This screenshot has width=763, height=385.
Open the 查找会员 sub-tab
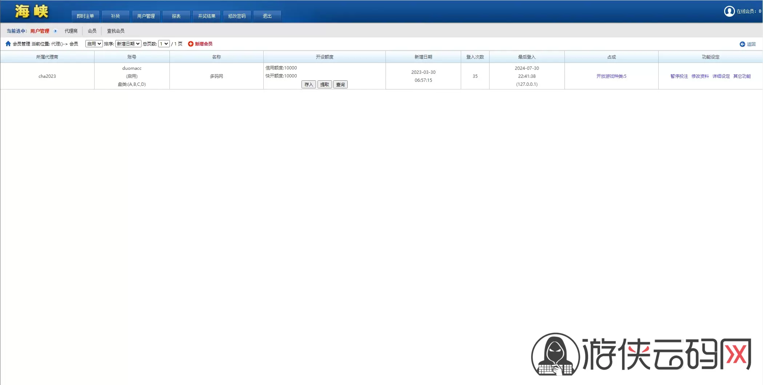[x=116, y=31]
